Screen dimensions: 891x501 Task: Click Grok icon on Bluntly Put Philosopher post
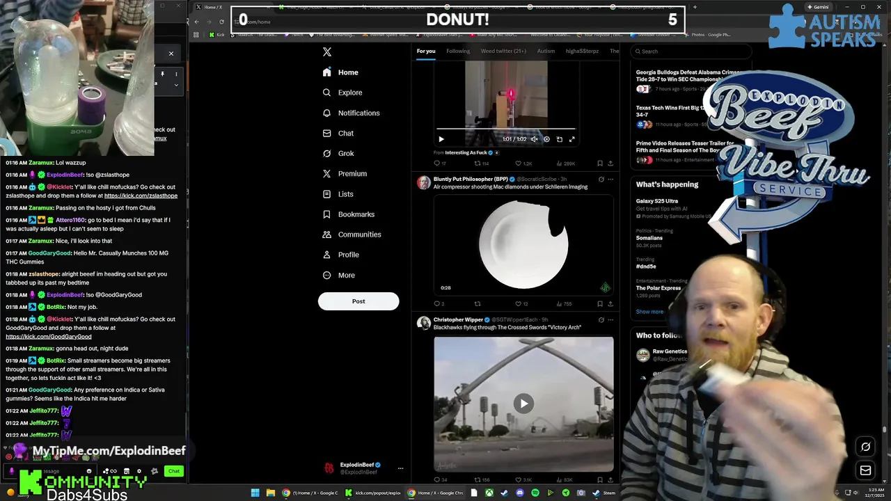pos(601,180)
